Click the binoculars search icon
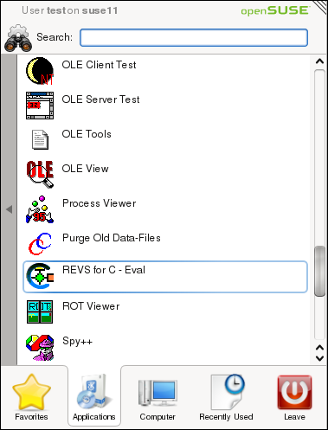This screenshot has height=430, width=328. pyautogui.click(x=18, y=38)
